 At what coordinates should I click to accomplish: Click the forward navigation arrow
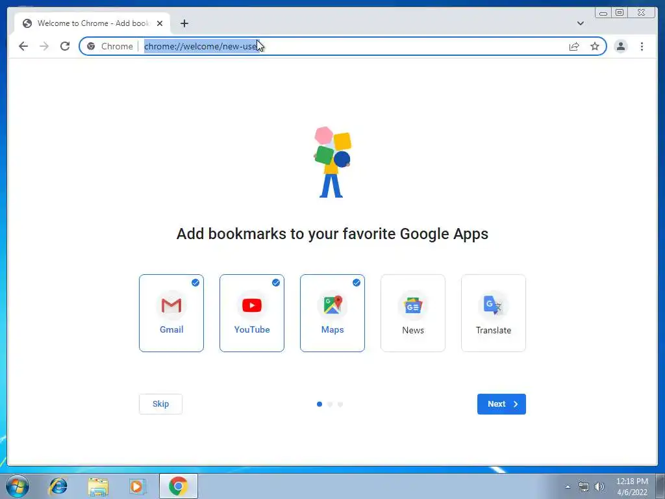44,46
